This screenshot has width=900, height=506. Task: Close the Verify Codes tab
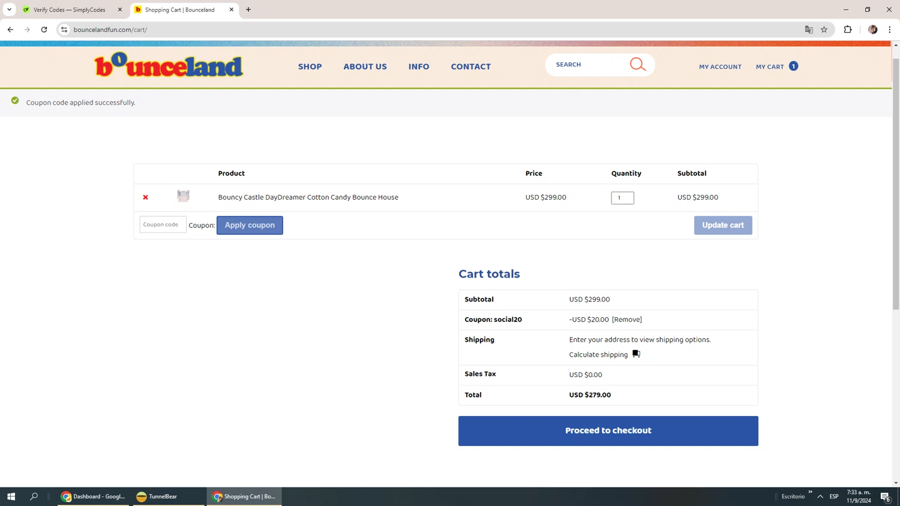tap(120, 10)
